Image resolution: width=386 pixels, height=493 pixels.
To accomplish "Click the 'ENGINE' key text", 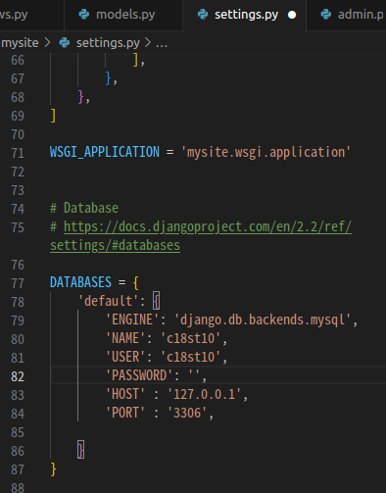I will [132, 320].
